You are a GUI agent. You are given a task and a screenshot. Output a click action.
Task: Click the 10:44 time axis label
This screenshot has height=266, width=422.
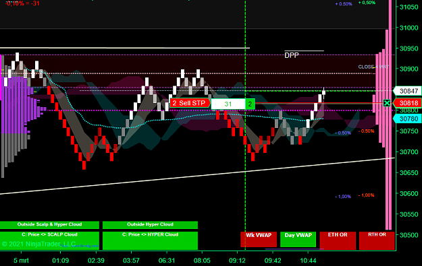308,261
